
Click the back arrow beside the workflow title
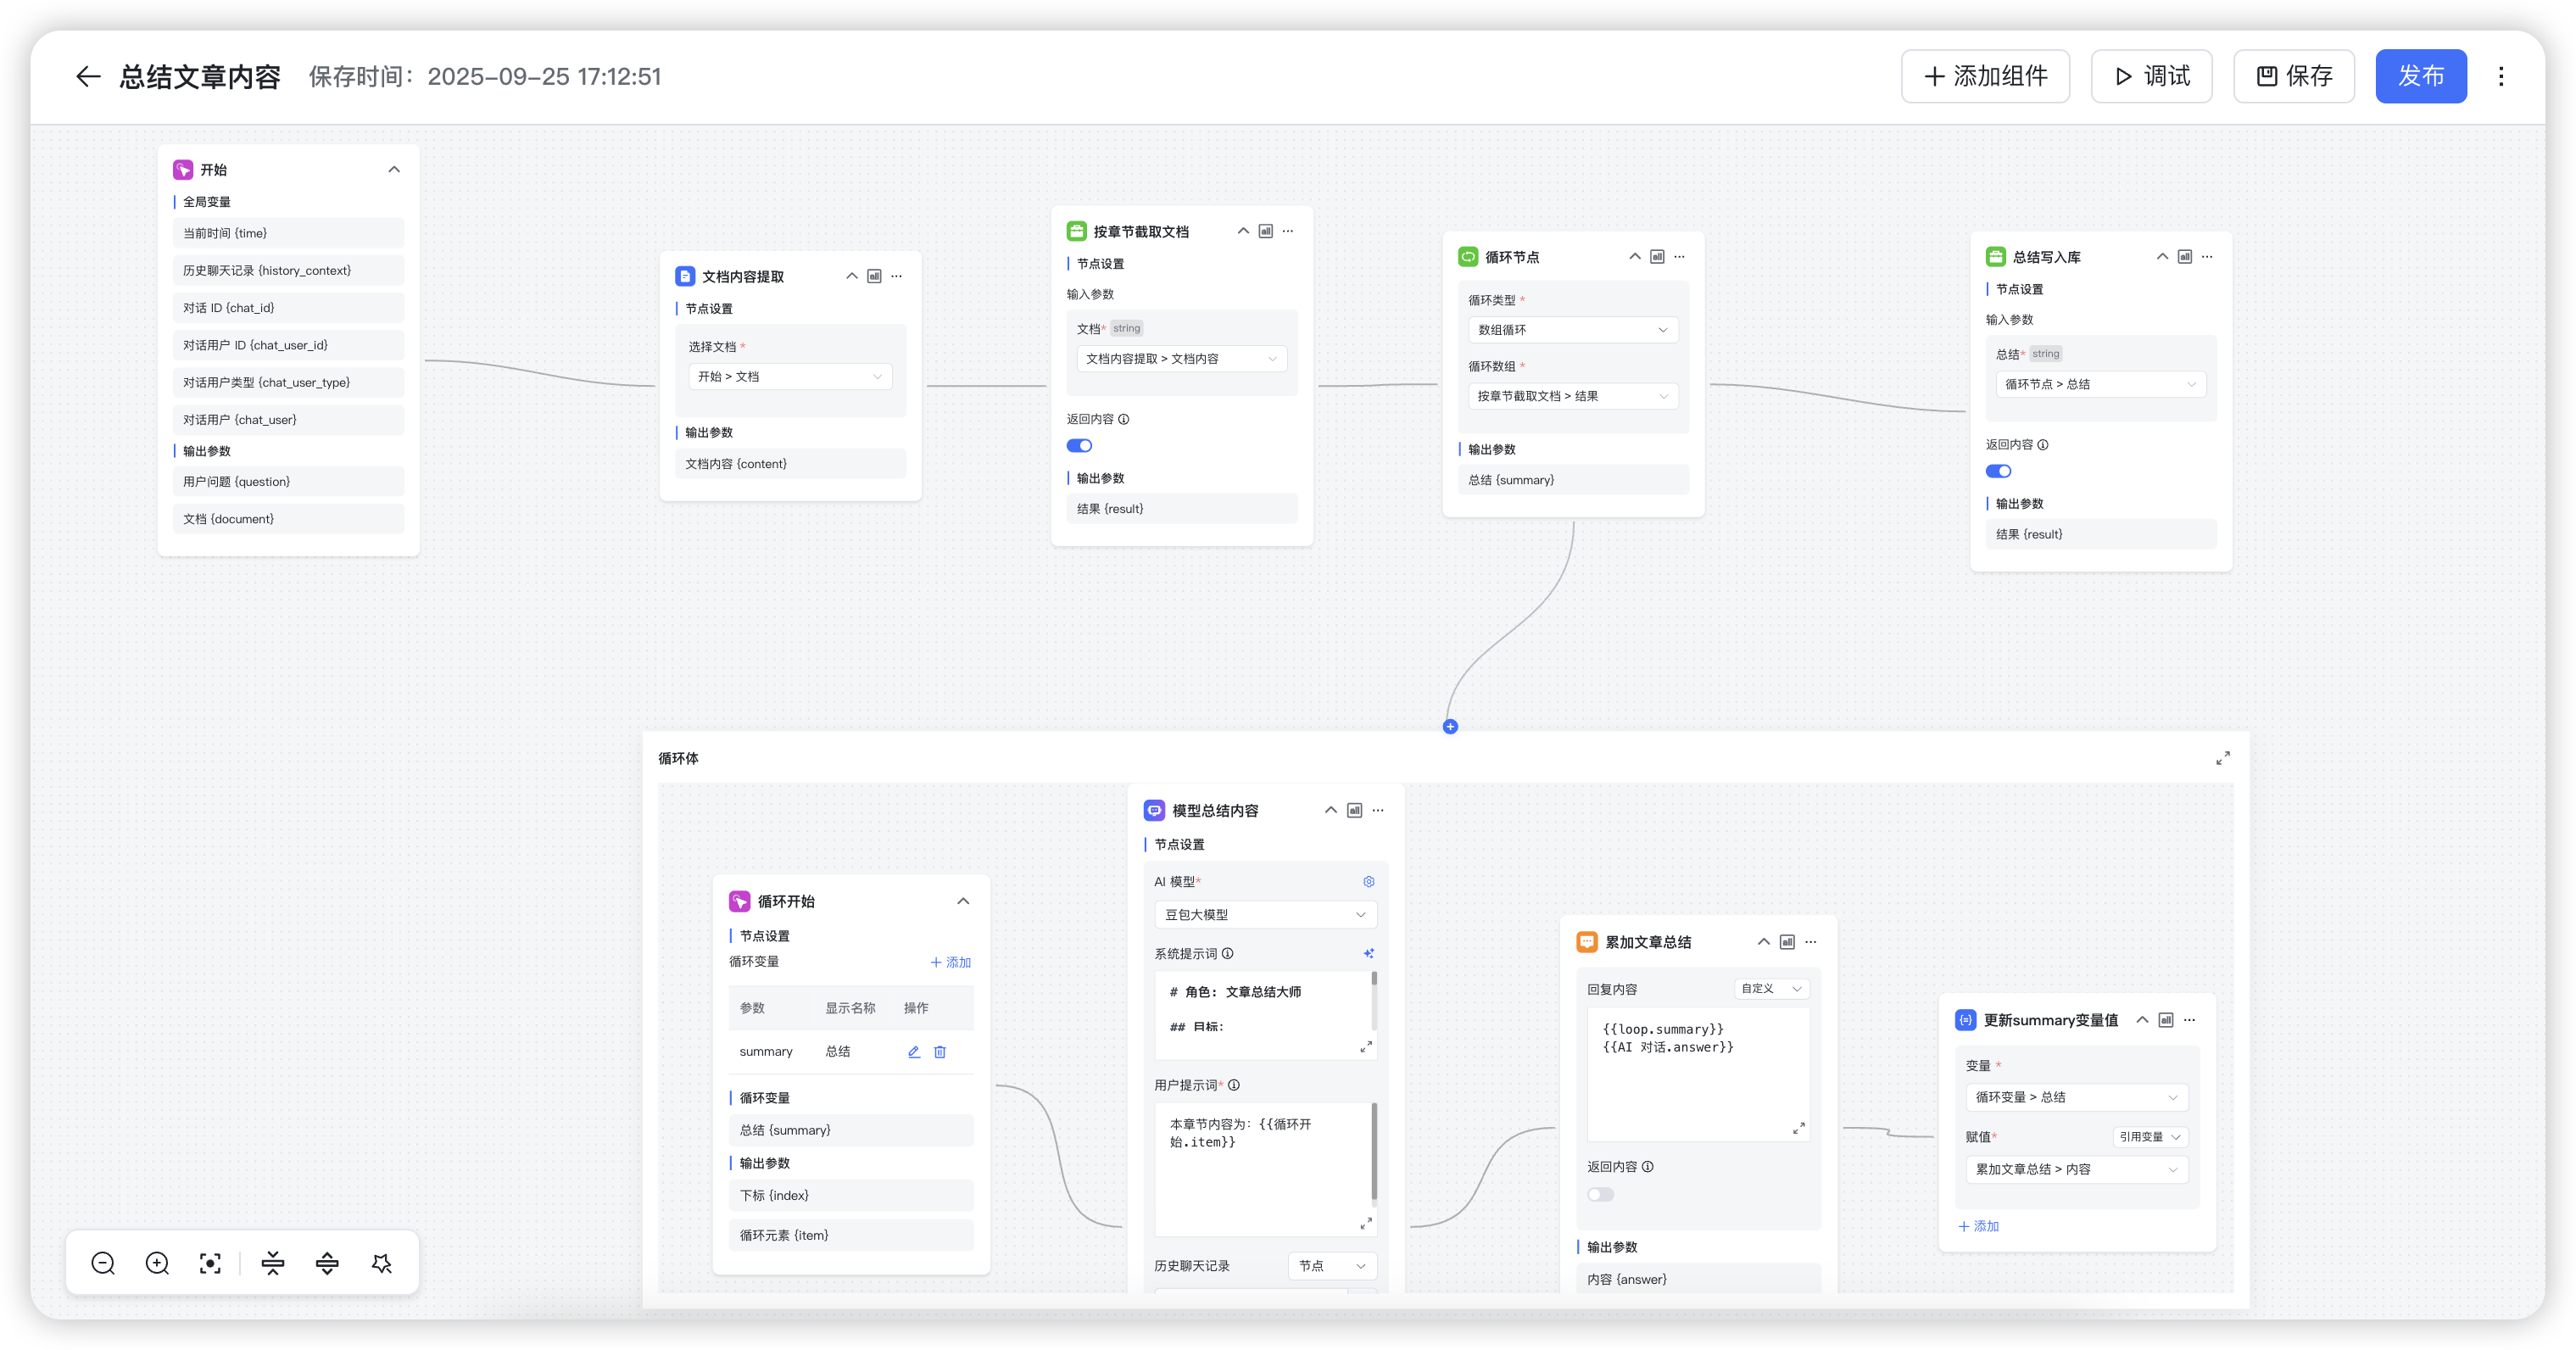tap(88, 77)
